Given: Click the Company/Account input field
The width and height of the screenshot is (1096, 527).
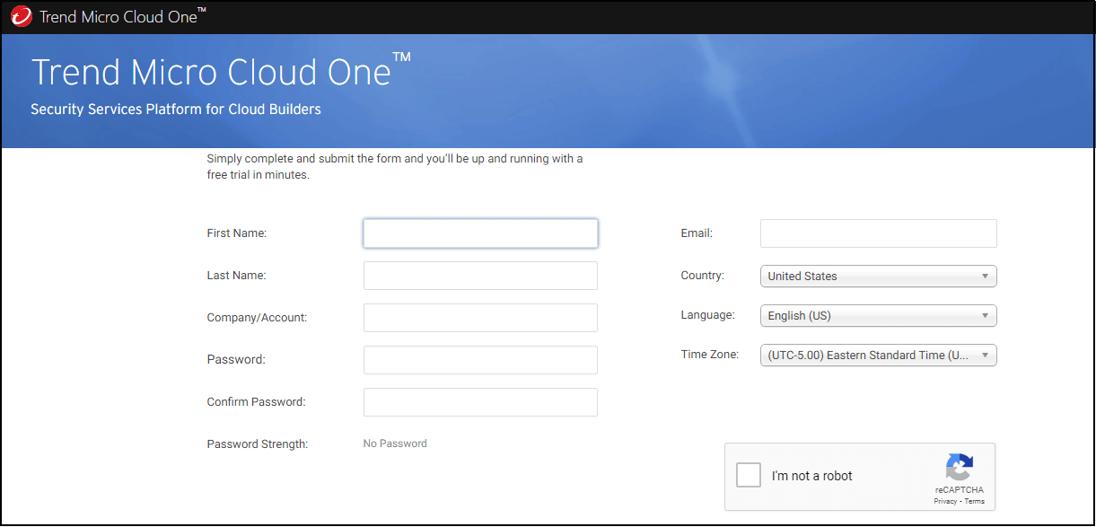Looking at the screenshot, I should point(480,317).
